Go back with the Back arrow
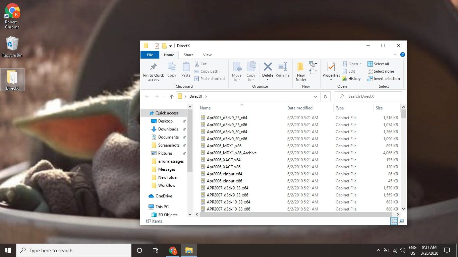The height and width of the screenshot is (257, 458). point(147,96)
